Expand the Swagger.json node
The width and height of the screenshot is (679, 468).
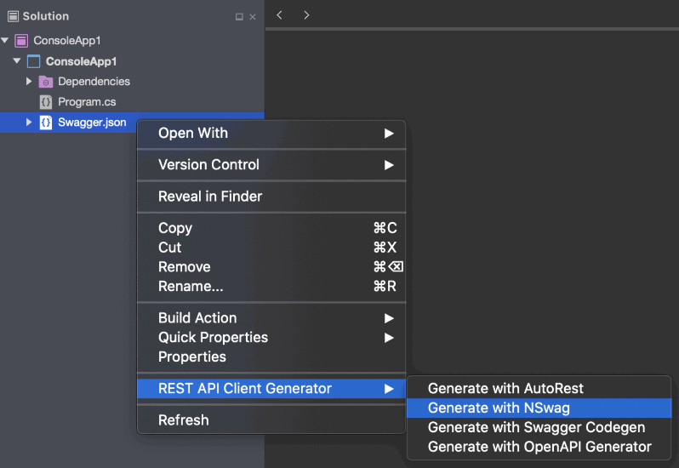click(x=29, y=122)
